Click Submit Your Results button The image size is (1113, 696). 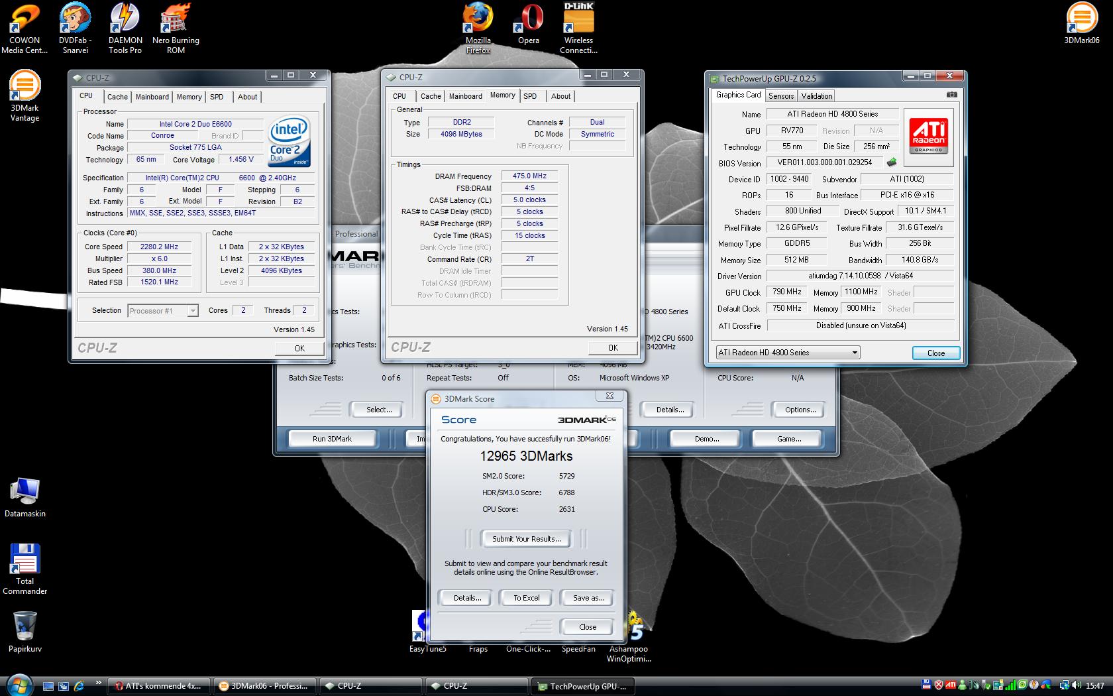(x=526, y=539)
